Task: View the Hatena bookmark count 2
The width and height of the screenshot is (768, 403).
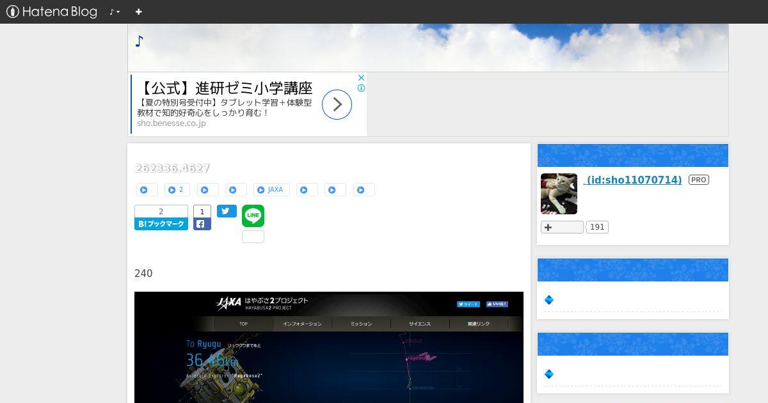Action: pos(161,212)
